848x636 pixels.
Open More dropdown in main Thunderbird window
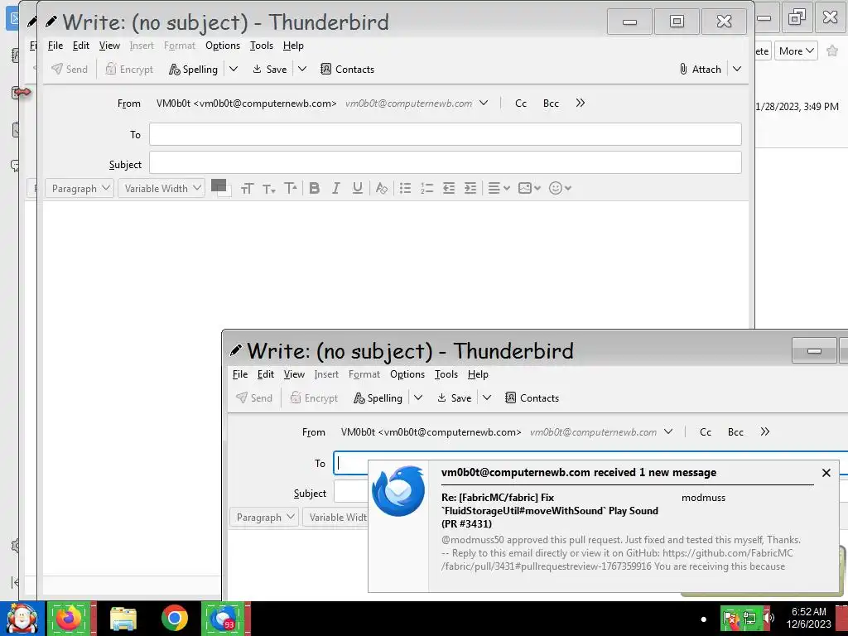(x=796, y=51)
